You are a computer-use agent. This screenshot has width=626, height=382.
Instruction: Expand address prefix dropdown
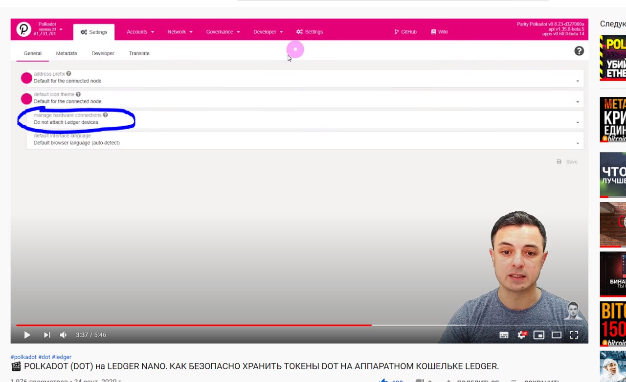pyautogui.click(x=305, y=78)
